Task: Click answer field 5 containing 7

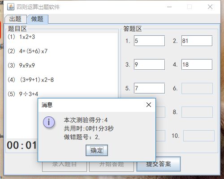Action: [x=149, y=88]
